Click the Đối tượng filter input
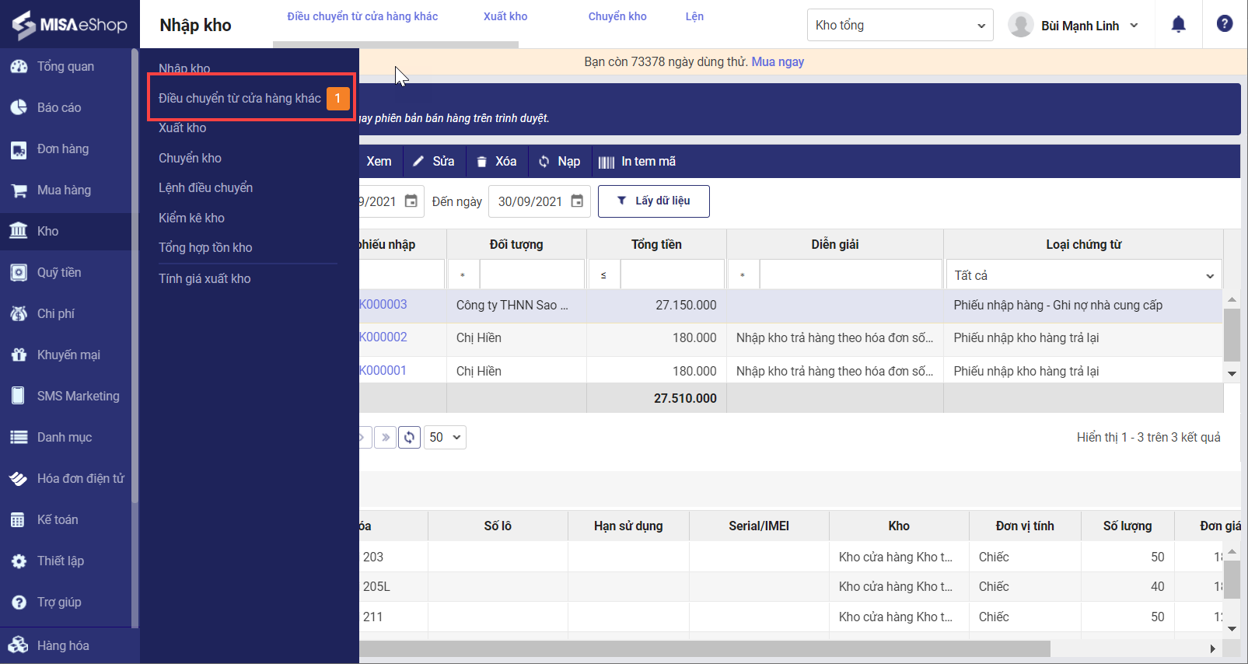The height and width of the screenshot is (664, 1248). coord(532,275)
